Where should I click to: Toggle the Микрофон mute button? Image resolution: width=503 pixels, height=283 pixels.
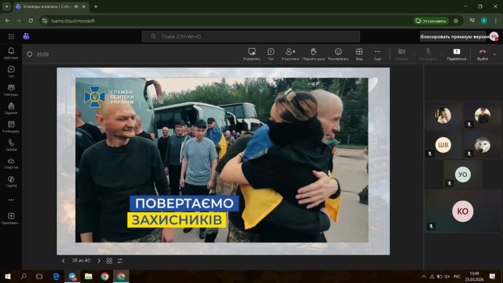(x=428, y=54)
